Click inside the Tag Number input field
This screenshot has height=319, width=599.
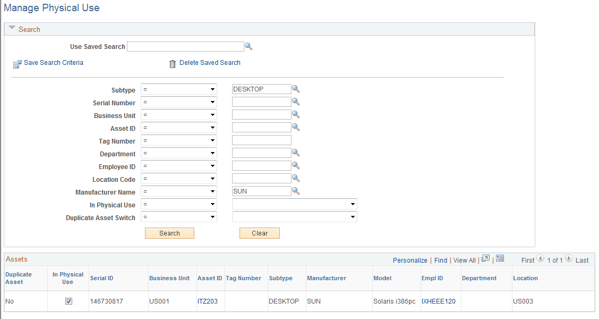(x=261, y=140)
